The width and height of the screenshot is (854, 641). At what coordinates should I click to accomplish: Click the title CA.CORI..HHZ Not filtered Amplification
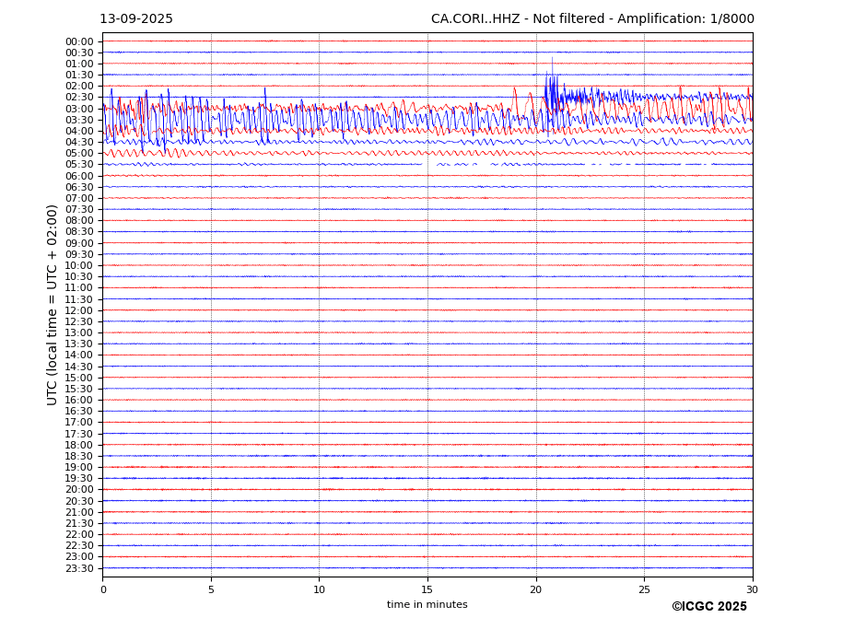(x=592, y=19)
